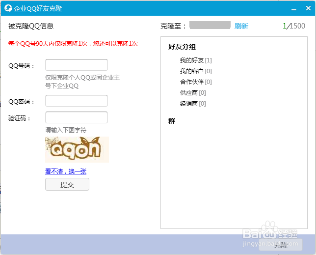Select the 我的客户 [0] group
Viewport: 316px width, 255px height.
click(196, 71)
